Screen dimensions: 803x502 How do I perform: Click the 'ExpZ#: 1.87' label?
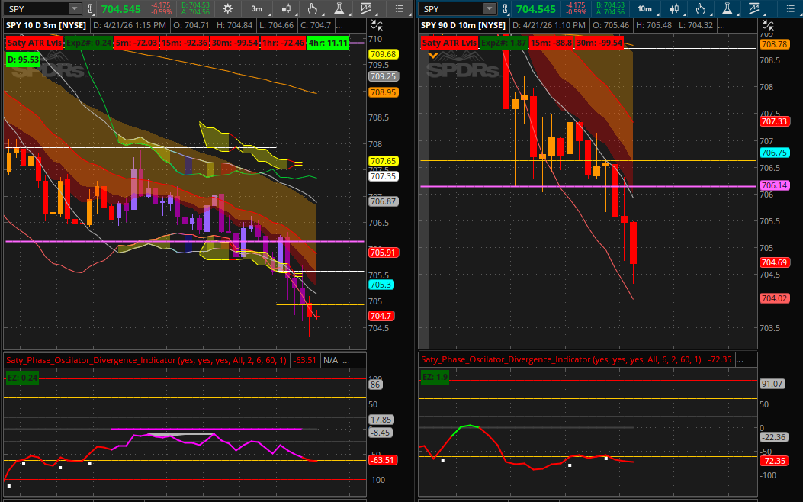[x=504, y=43]
